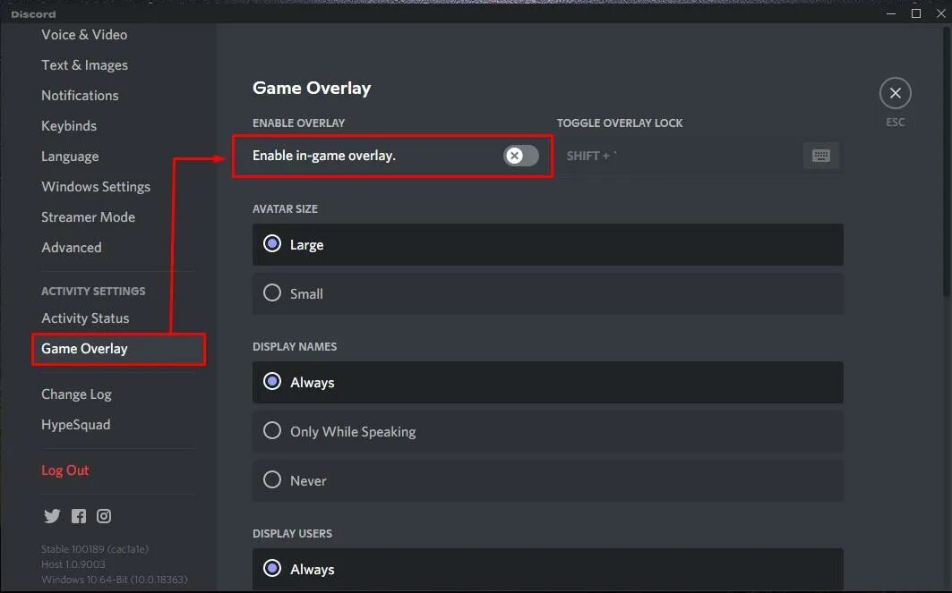Open Notifications settings
Screen dimensions: 952x593
tap(80, 95)
